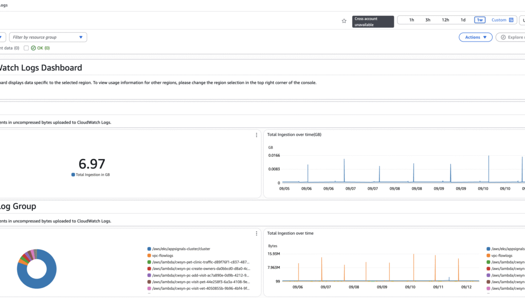The height and width of the screenshot is (298, 525).
Task: Click the selected 1w time range
Action: [x=480, y=20]
